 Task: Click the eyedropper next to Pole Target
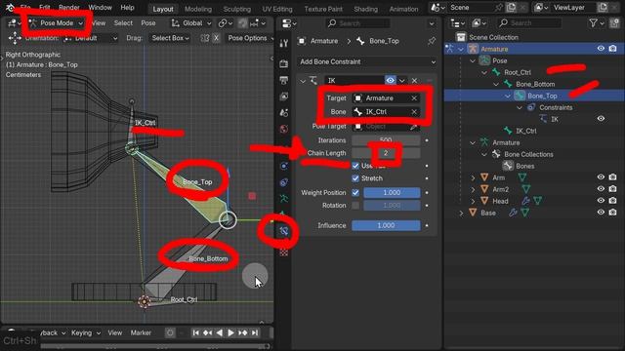(414, 126)
